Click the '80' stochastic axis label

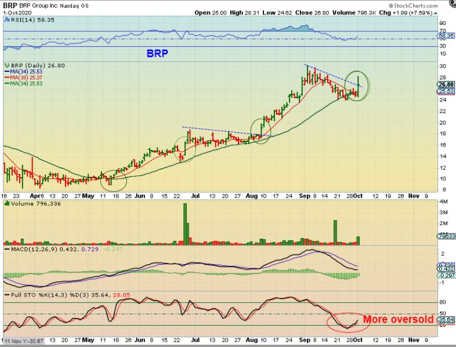[443, 302]
